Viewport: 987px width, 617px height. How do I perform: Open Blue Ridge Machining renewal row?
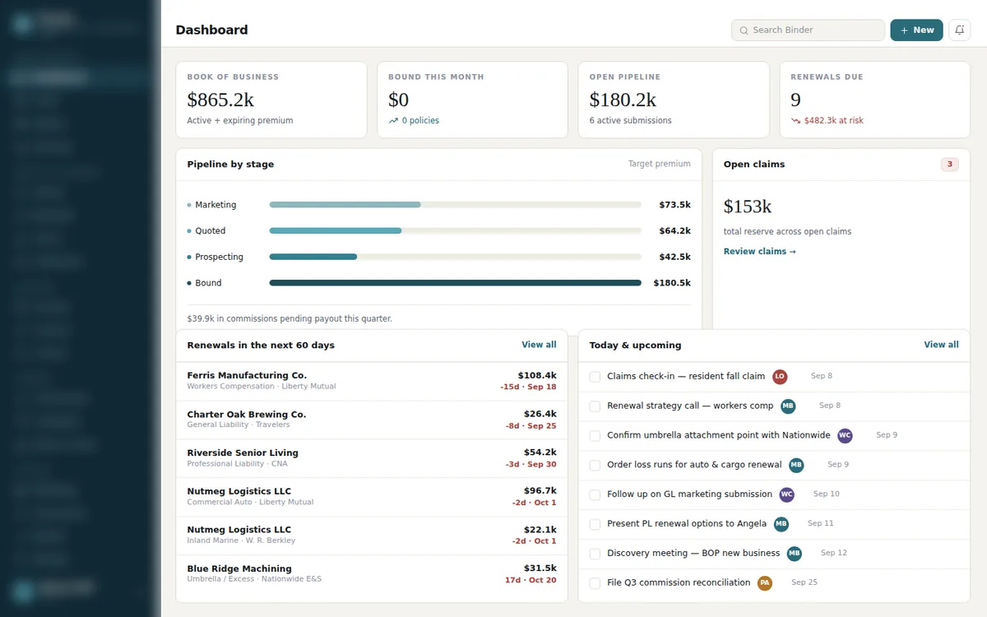[372, 574]
